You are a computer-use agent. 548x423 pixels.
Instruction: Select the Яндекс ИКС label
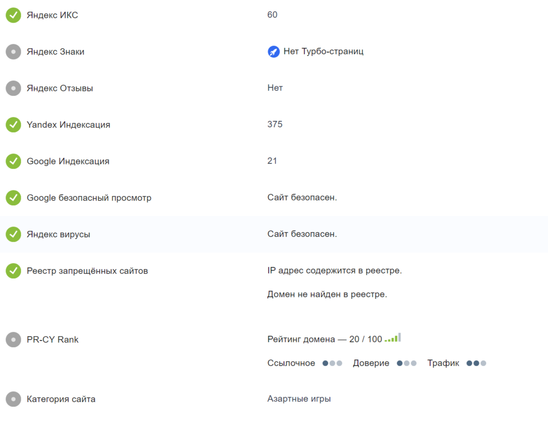click(52, 15)
